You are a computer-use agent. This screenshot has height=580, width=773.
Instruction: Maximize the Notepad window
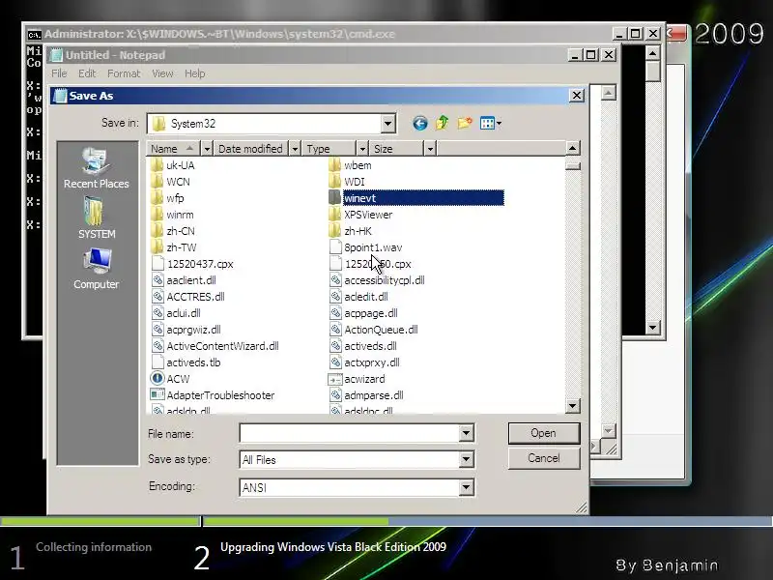[591, 55]
